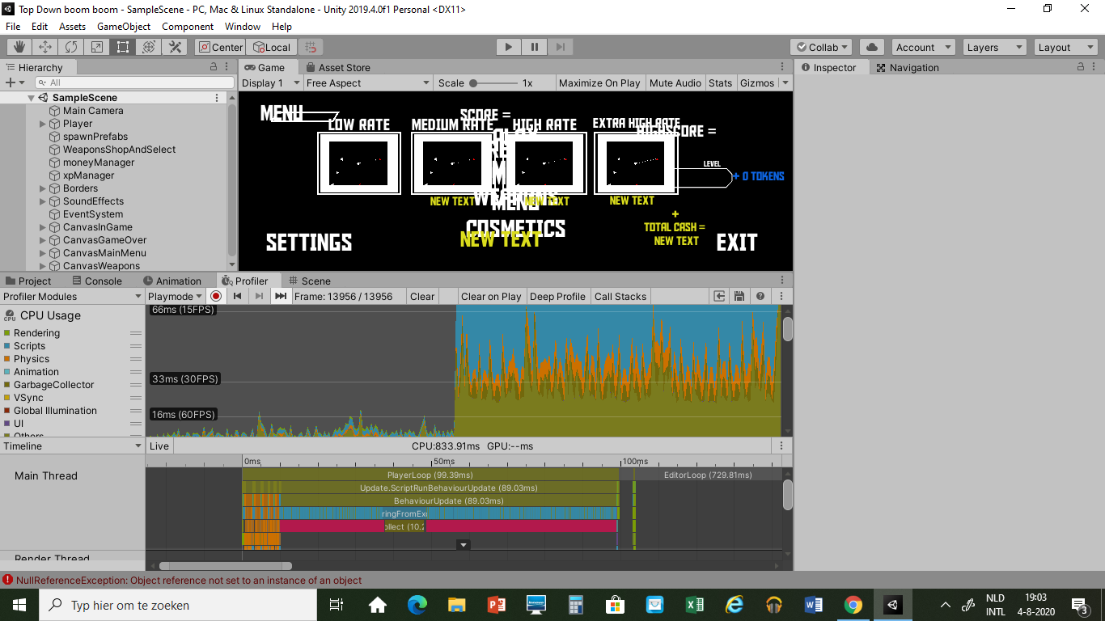Open the Account dropdown
Viewport: 1105px width, 621px height.
tap(923, 47)
